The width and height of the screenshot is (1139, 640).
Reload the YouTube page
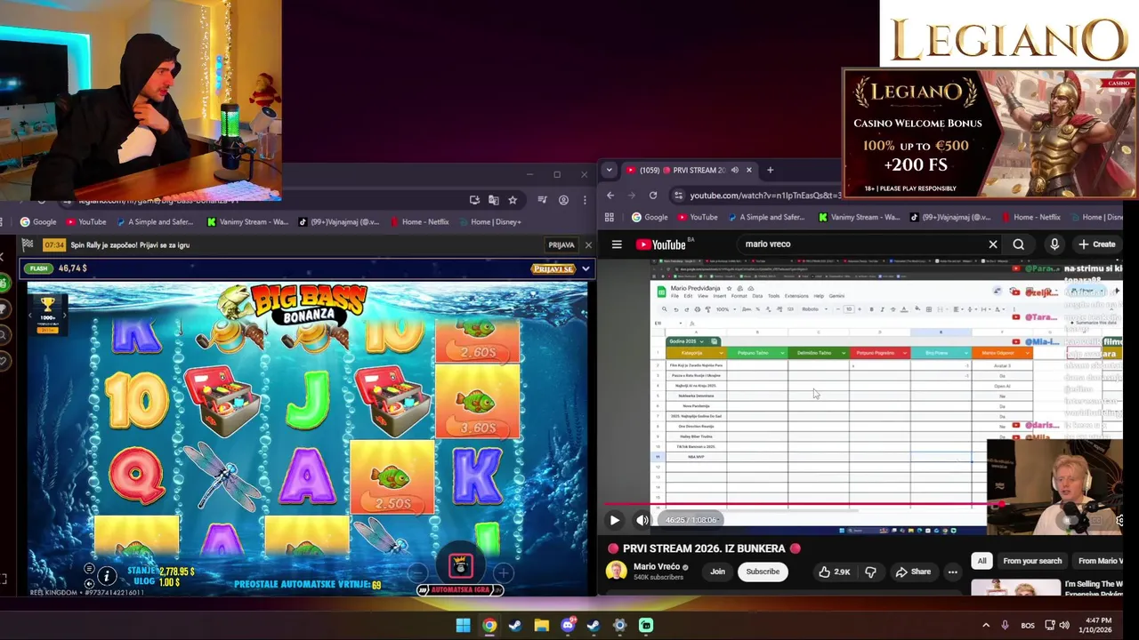[x=653, y=196]
